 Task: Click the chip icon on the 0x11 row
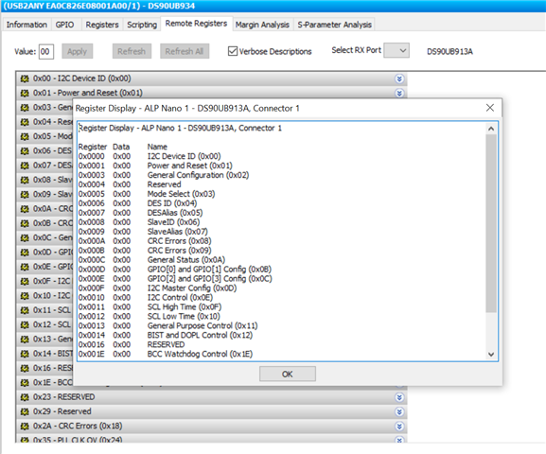point(25,310)
